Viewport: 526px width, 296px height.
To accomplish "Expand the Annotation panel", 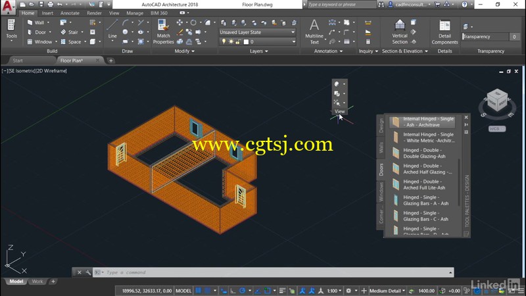I will pos(328,51).
